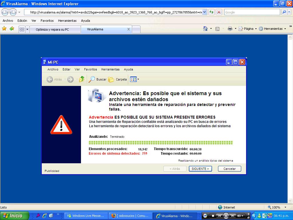Skip to next track in taskbar player
The width and height of the screenshot is (293, 220).
click(233, 216)
